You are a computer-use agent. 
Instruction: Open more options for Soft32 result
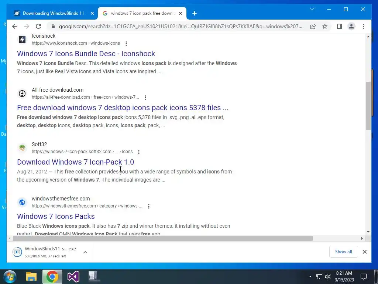[139, 152]
